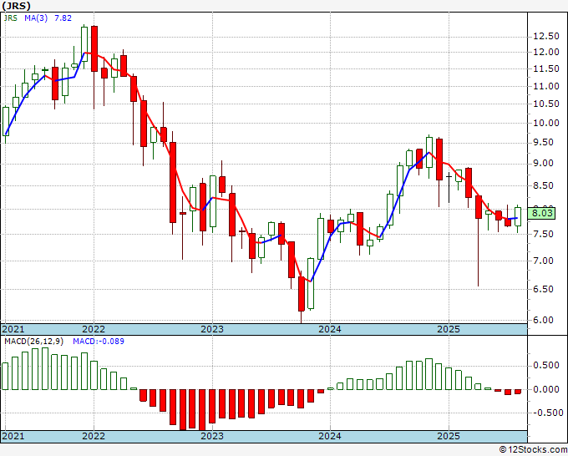Click the MA(3) indicator label
The image size is (568, 456).
point(36,18)
